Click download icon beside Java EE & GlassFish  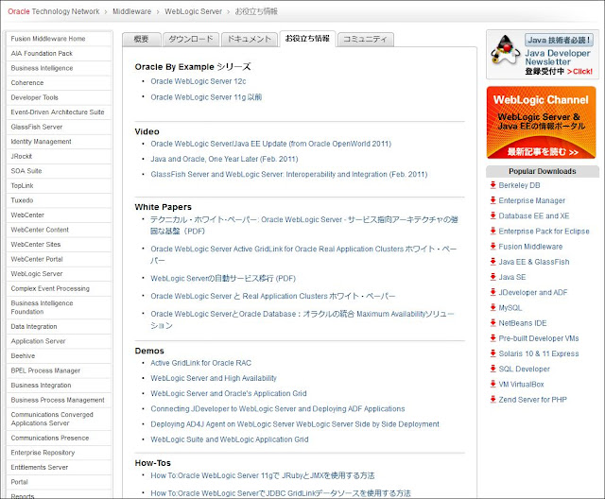pyautogui.click(x=493, y=262)
